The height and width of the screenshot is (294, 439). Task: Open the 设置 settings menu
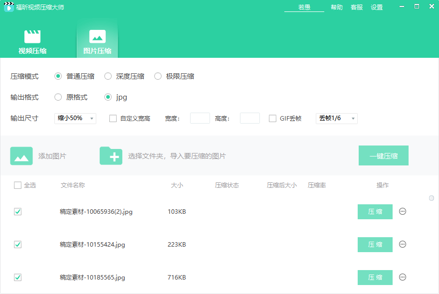coord(377,7)
